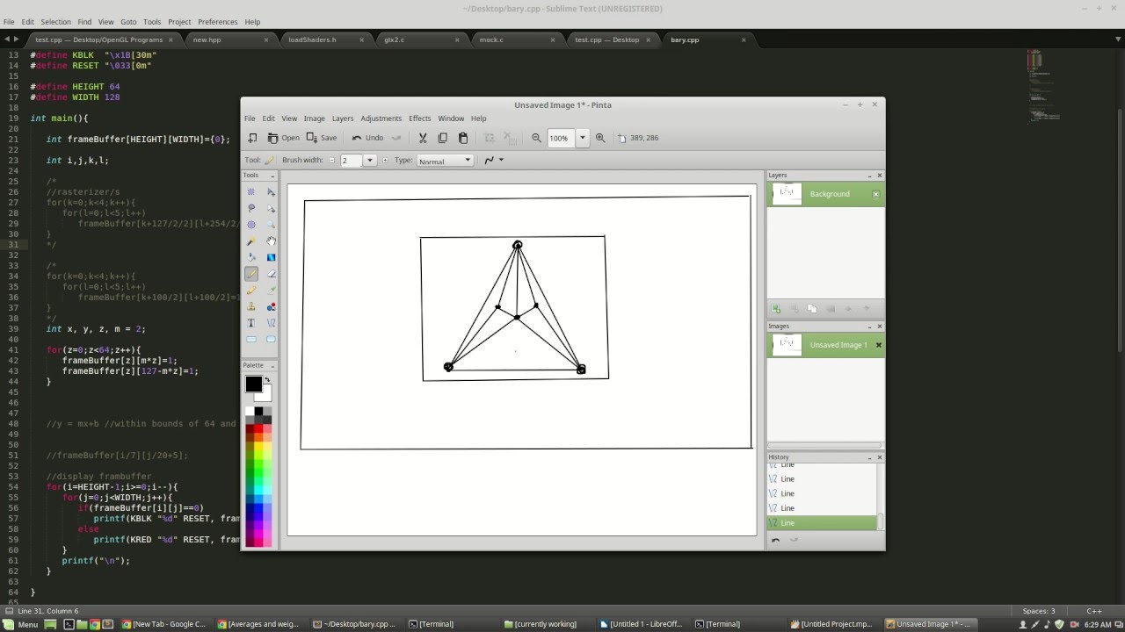Open the Image menu in Pinta
This screenshot has width=1125, height=632.
click(315, 118)
